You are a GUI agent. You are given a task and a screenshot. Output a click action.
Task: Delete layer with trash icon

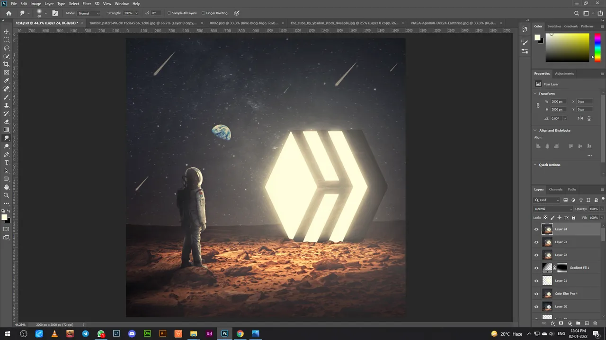coord(595,323)
